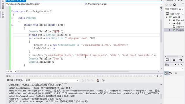Click the SmtpClient type in code

(x=58, y=38)
